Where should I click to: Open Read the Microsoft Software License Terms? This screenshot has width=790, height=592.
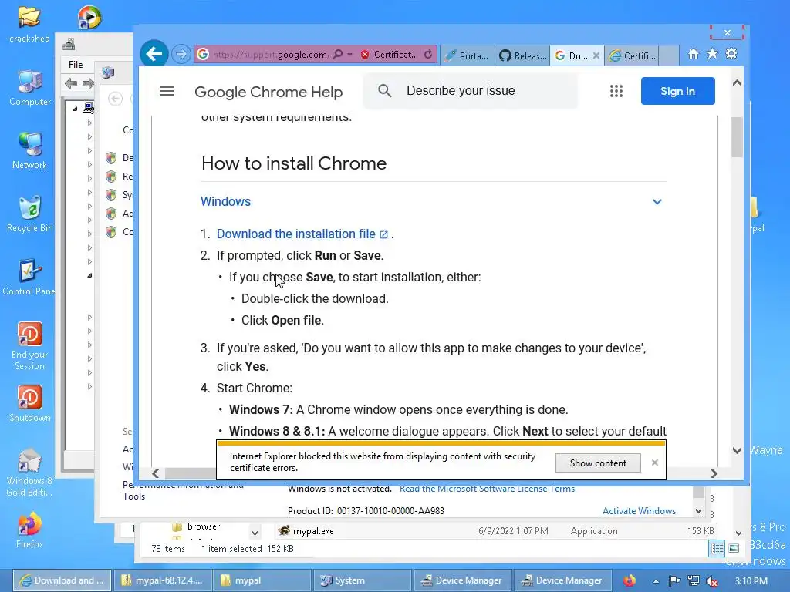[487, 489]
